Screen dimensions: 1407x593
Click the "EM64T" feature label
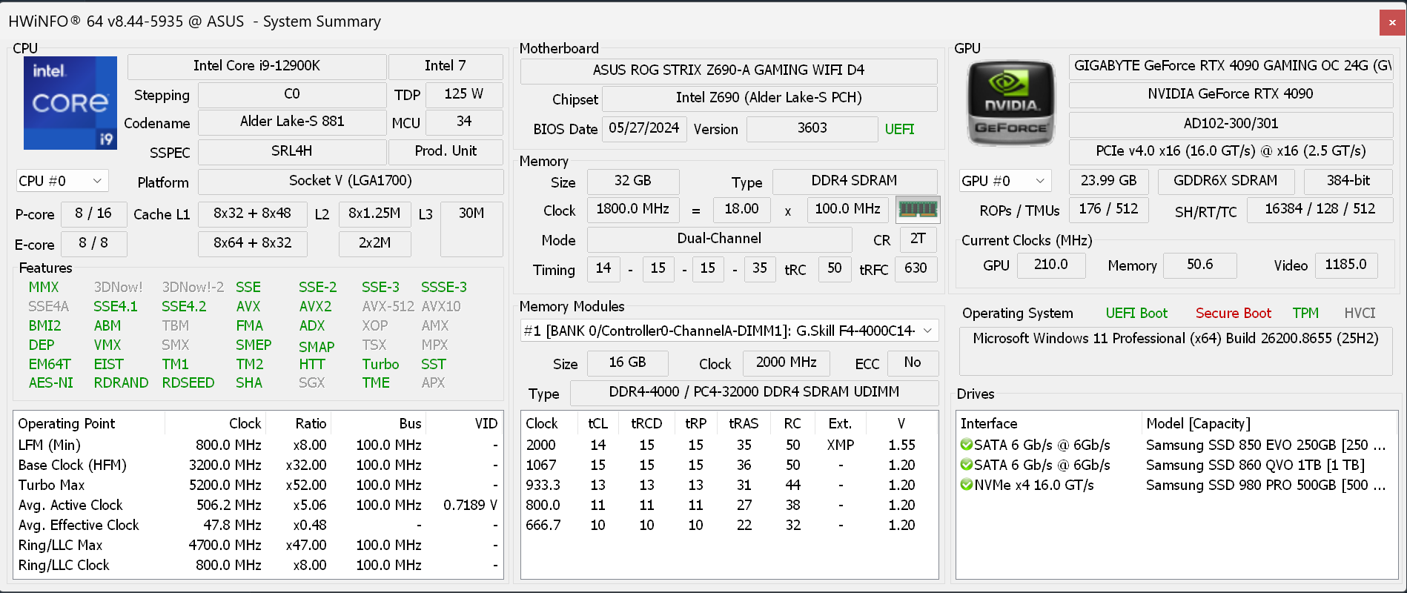pyautogui.click(x=50, y=364)
